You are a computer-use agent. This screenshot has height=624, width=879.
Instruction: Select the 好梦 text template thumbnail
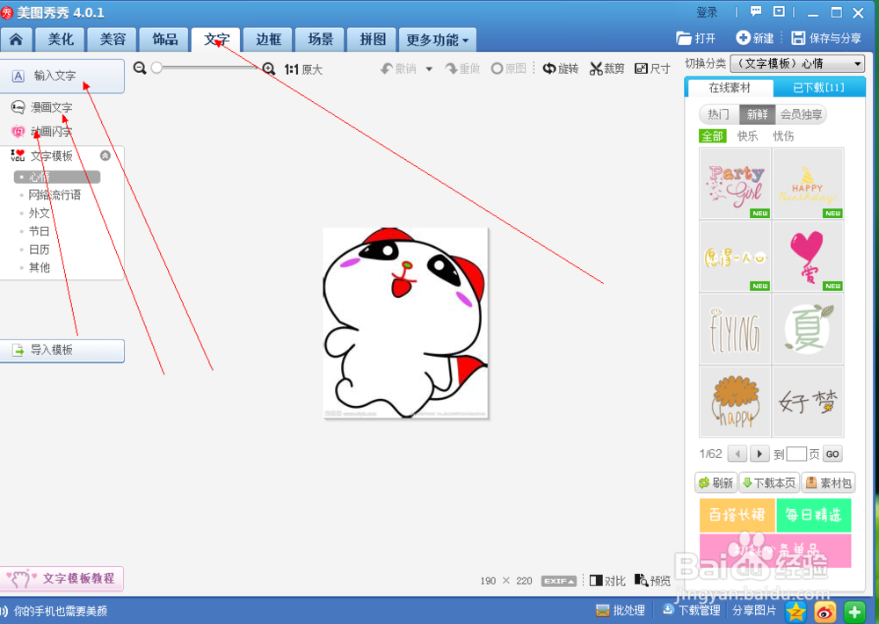click(x=808, y=402)
